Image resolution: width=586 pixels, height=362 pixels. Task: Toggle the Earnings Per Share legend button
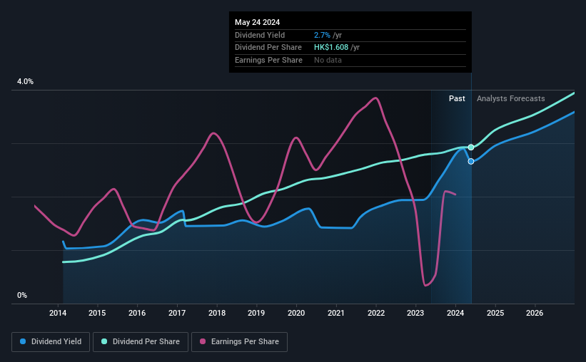coord(240,342)
